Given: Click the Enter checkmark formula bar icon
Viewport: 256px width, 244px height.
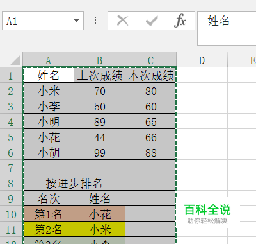Looking at the screenshot, I should [x=152, y=21].
